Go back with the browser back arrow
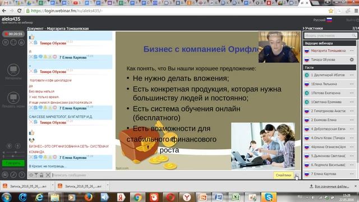The image size is (359, 202). (4, 11)
